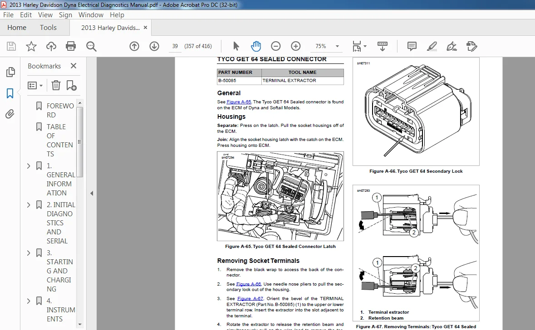Click the (357 of 416) page count

tap(198, 46)
